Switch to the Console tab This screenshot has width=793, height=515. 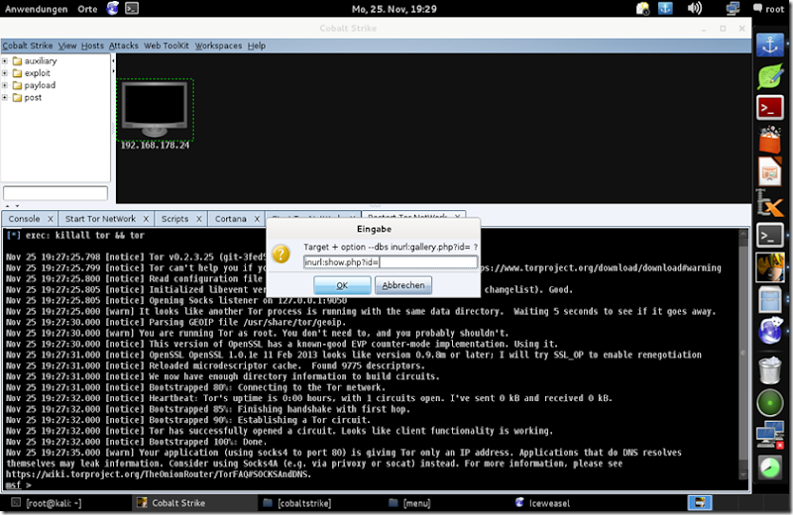click(x=24, y=218)
